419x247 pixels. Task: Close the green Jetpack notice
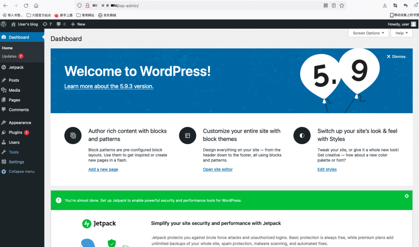tap(407, 196)
